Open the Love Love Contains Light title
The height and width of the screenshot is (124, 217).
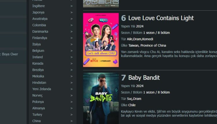pyautogui.click(x=161, y=18)
